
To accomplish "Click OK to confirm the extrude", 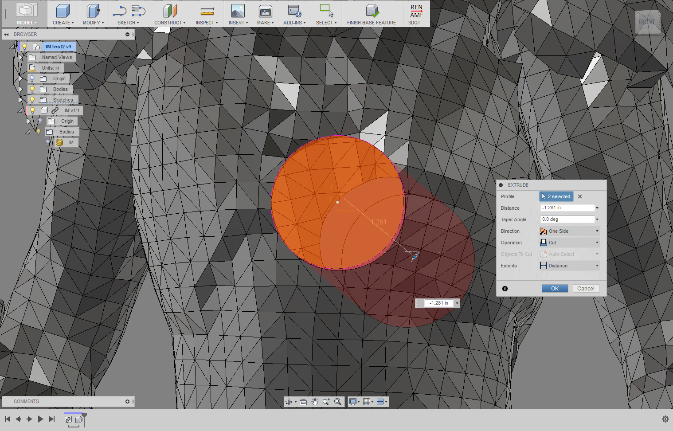I will point(555,288).
